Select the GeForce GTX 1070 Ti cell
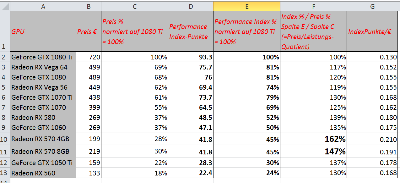The image size is (400, 183). tap(43, 97)
